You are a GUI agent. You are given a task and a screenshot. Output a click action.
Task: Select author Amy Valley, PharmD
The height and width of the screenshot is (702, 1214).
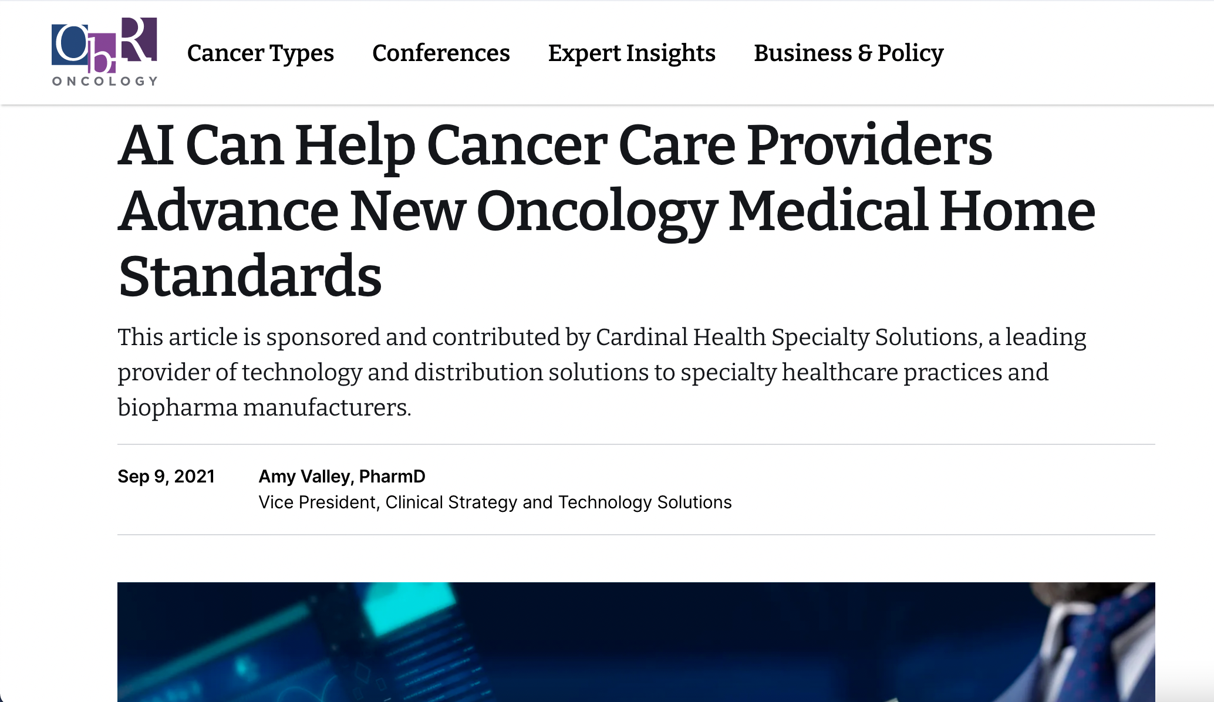coord(342,477)
